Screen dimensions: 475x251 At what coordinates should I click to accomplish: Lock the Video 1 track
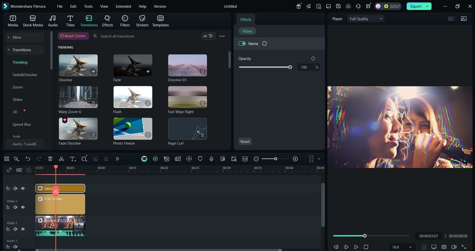8,229
